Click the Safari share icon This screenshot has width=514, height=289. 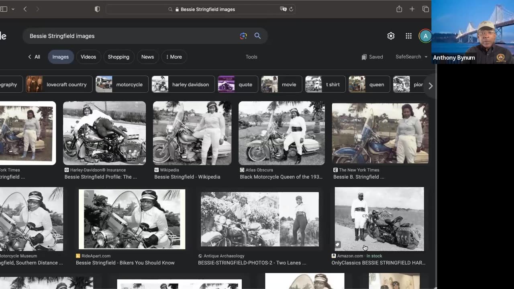coord(399,9)
